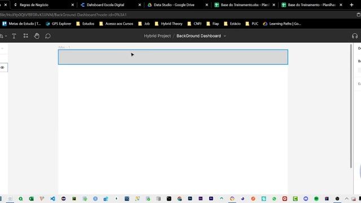Open the CNPJ bookmark folder
This screenshot has height=203, width=361.
pos(195,24)
